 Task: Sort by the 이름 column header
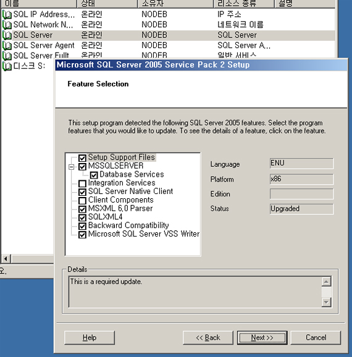39,4
